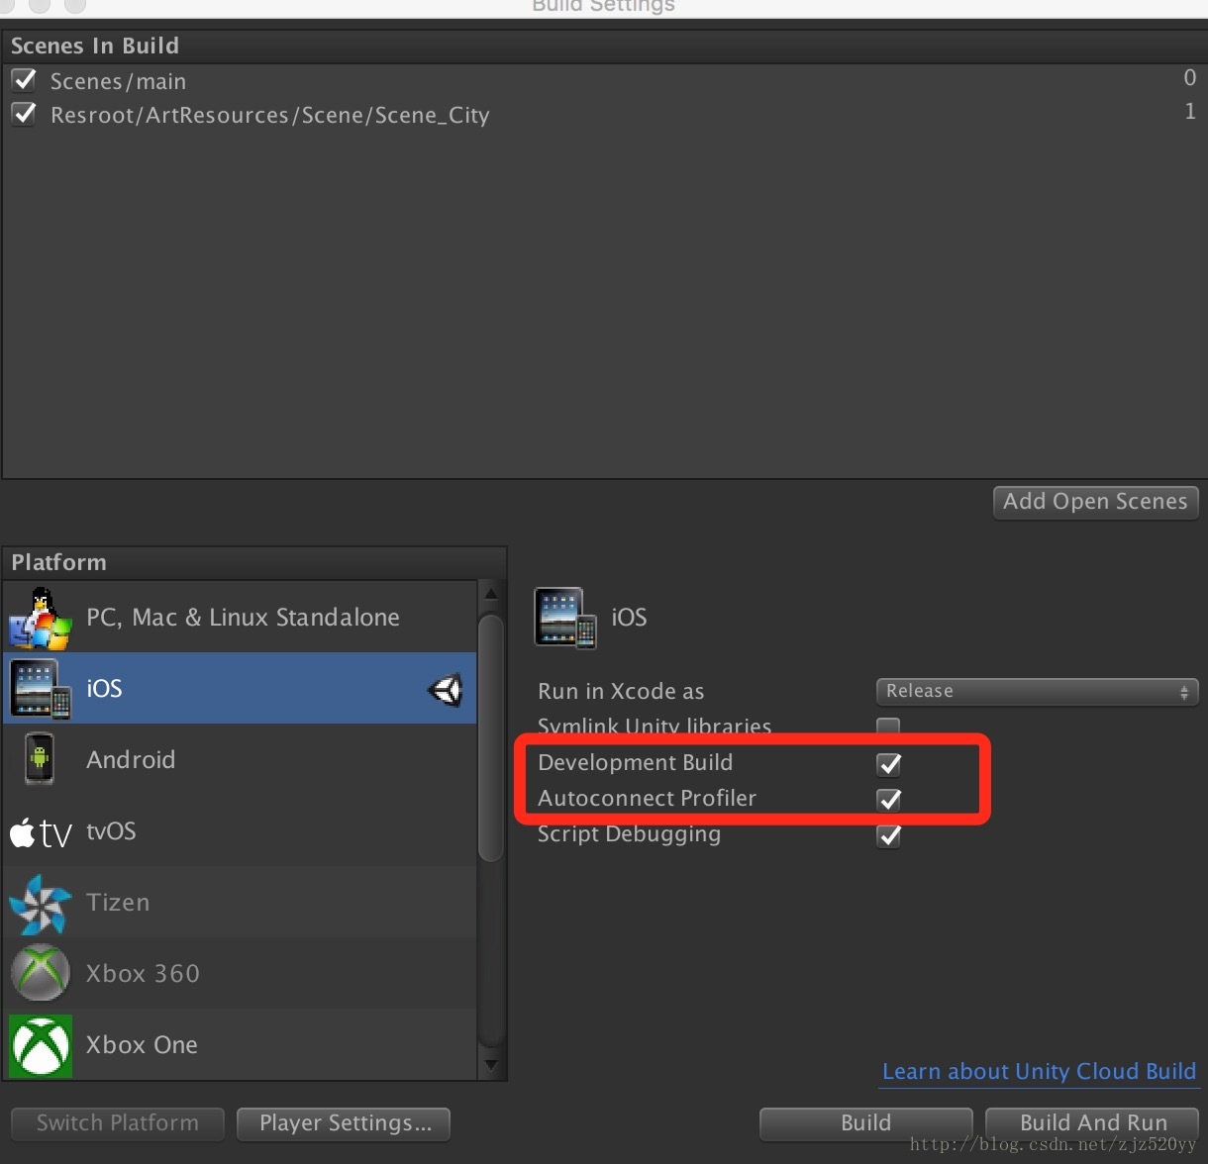Viewport: 1208px width, 1164px height.
Task: Click the large iOS icon in the settings header
Action: pos(565,618)
